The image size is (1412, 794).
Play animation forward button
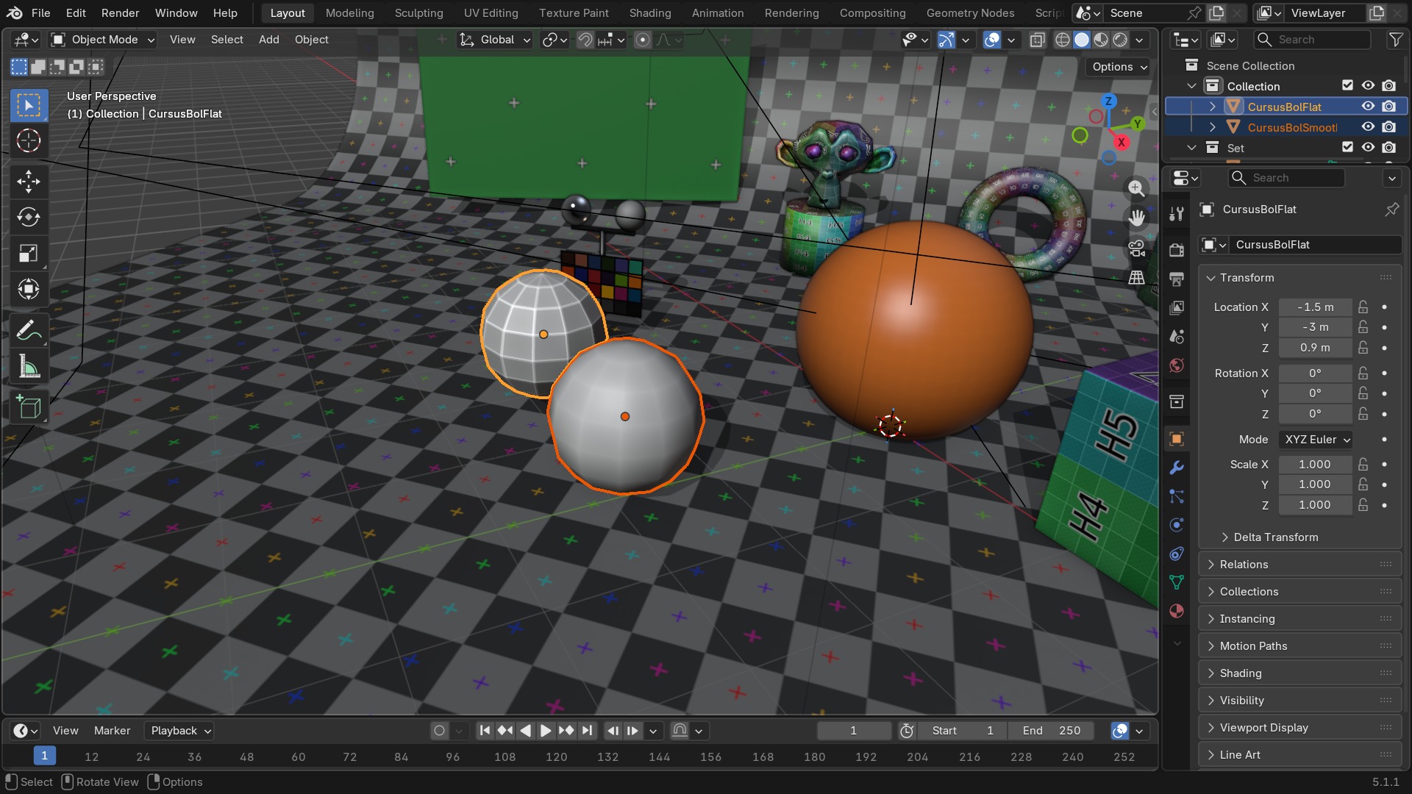[546, 731]
